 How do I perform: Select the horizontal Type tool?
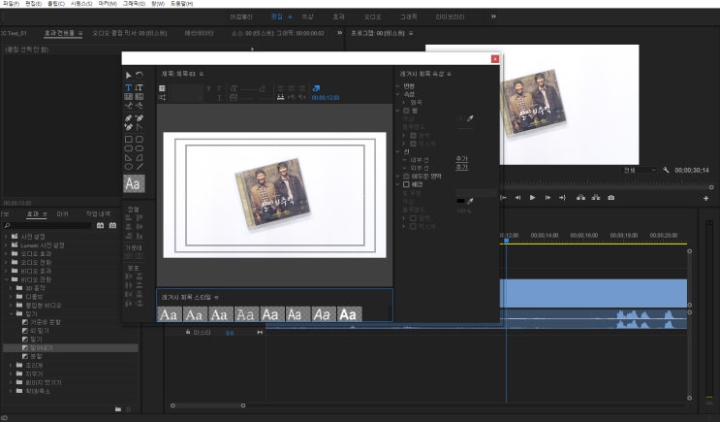(128, 87)
